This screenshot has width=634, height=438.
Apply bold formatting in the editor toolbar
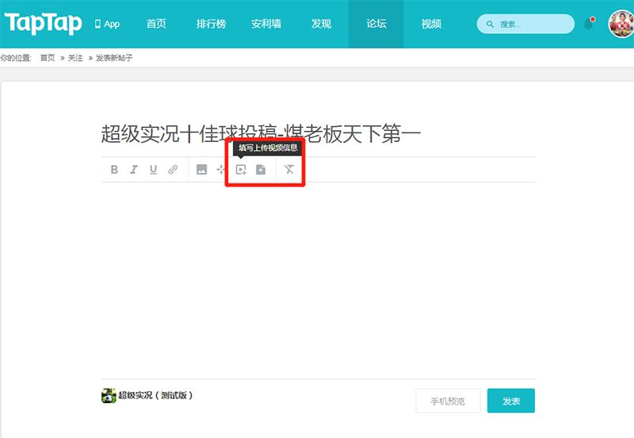[114, 169]
